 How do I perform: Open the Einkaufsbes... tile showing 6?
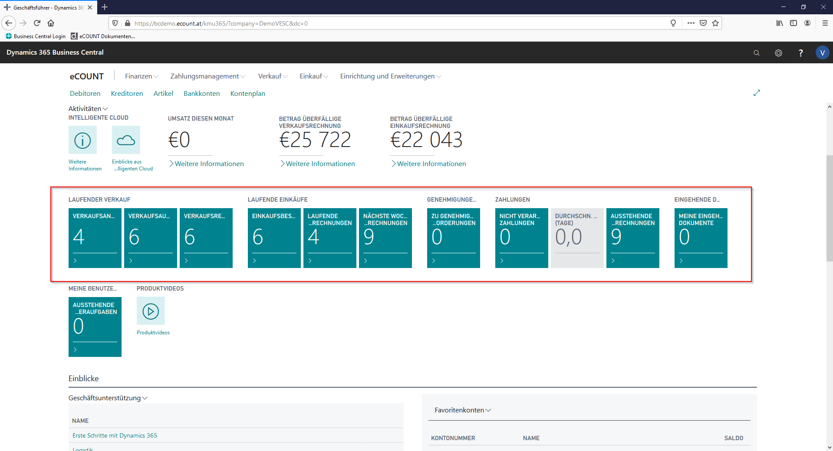[x=274, y=238]
